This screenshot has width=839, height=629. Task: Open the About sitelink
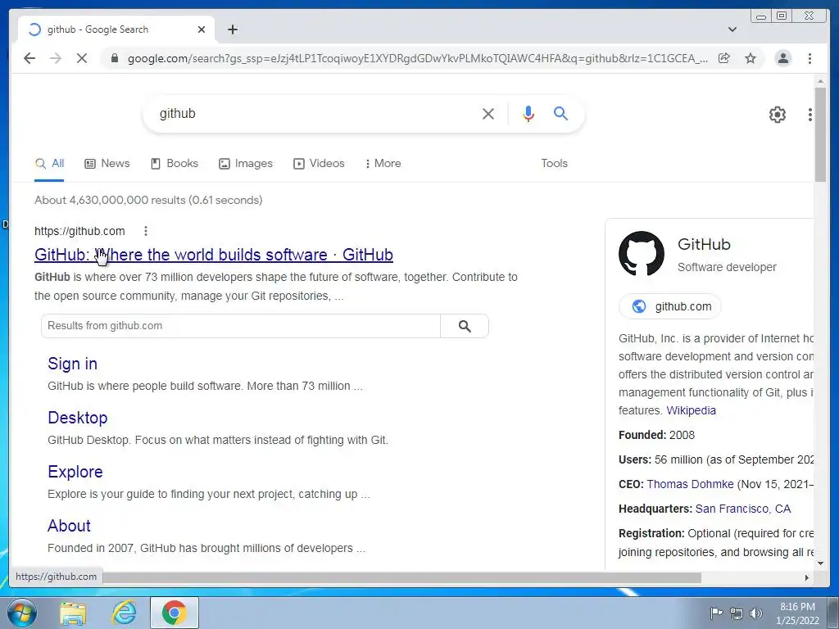tap(69, 526)
